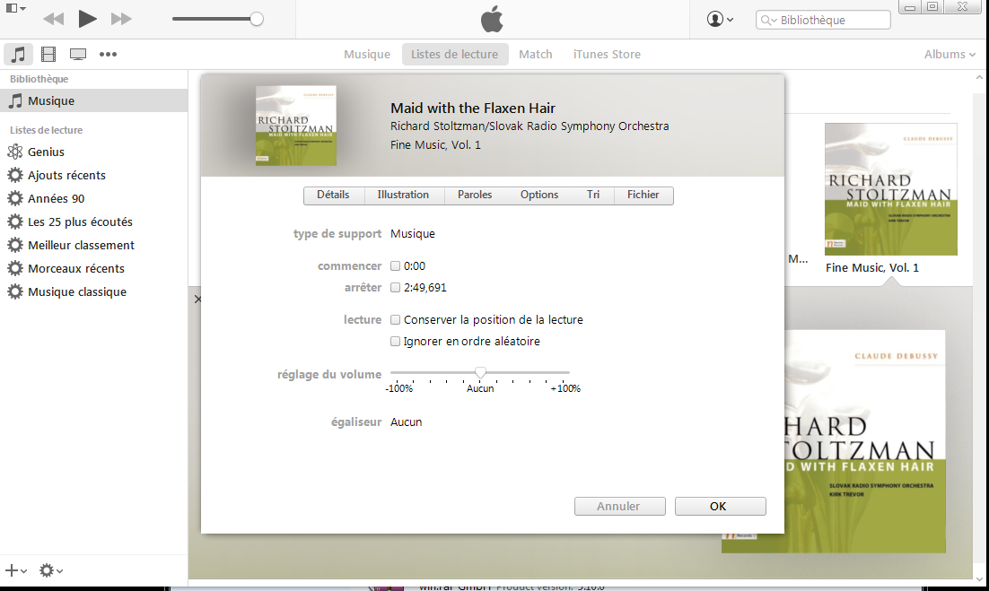
Task: Click the 2:49,691 stop time value
Action: (x=425, y=287)
